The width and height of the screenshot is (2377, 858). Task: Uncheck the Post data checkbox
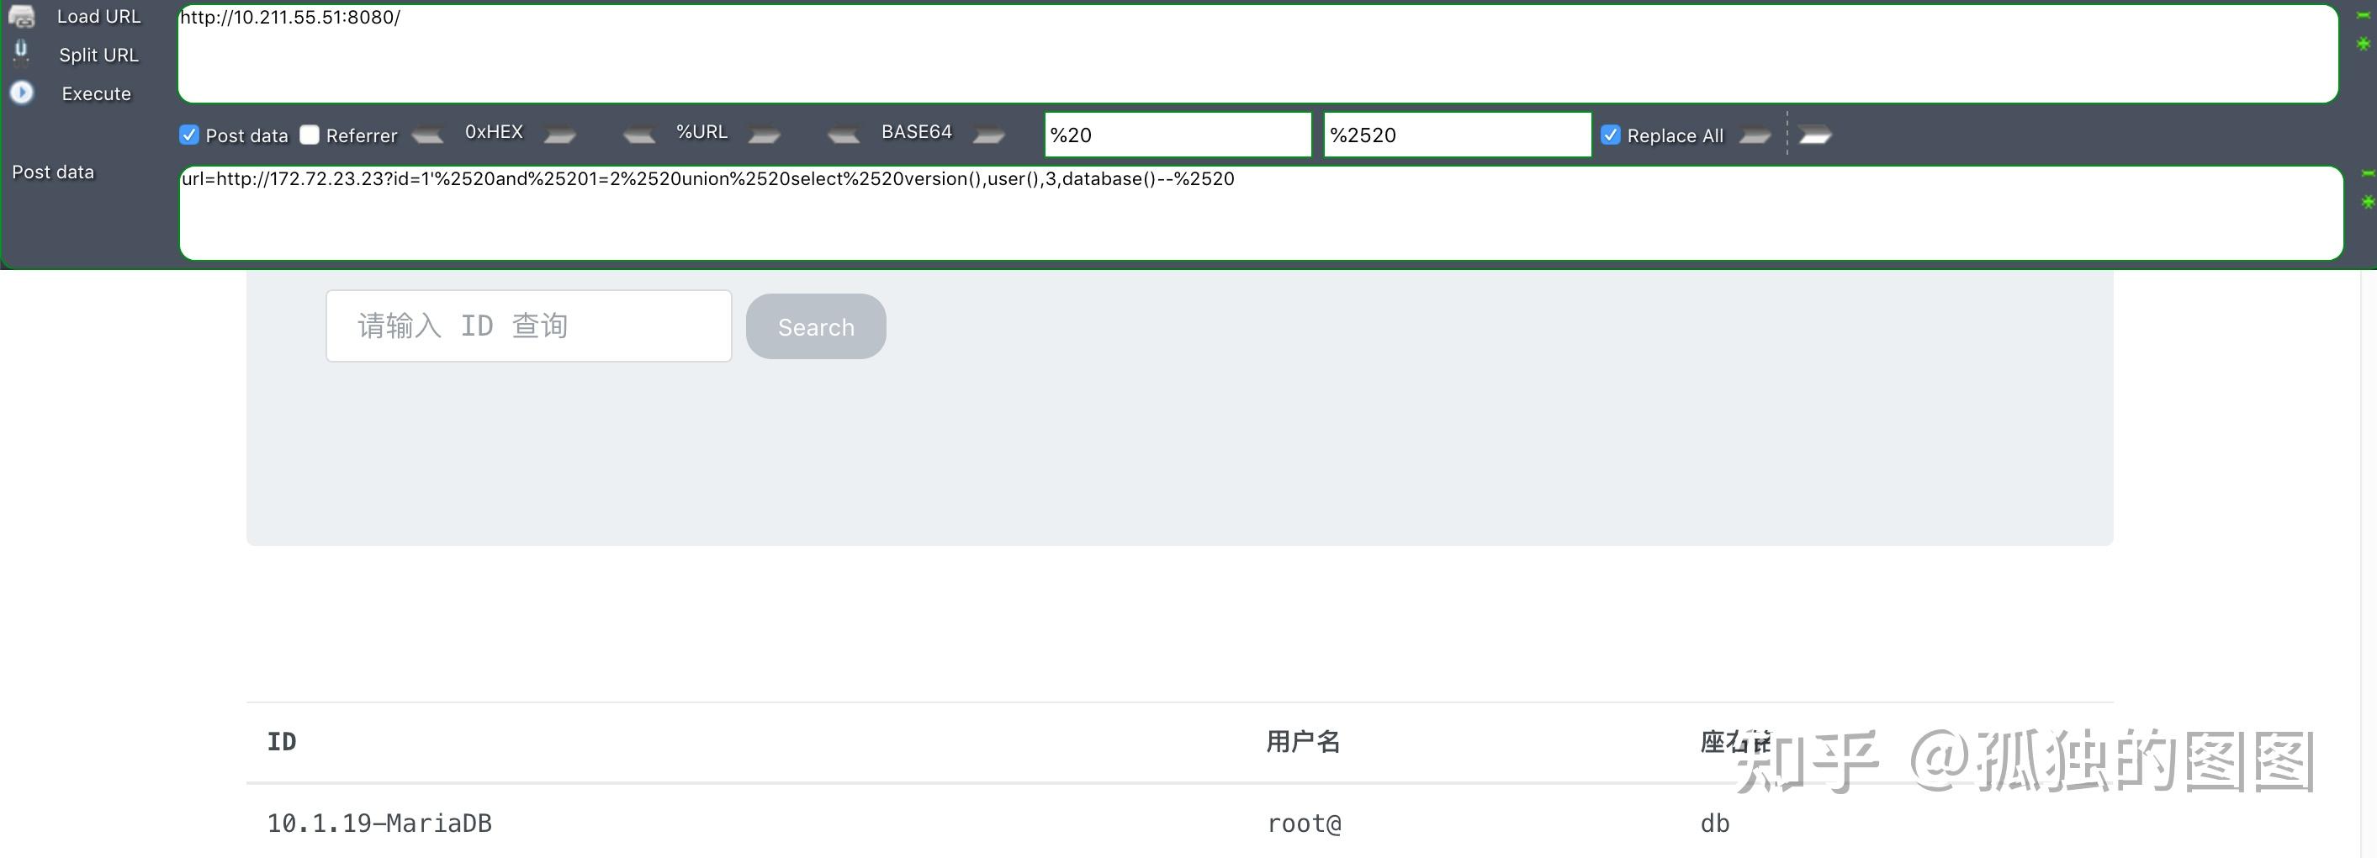188,135
